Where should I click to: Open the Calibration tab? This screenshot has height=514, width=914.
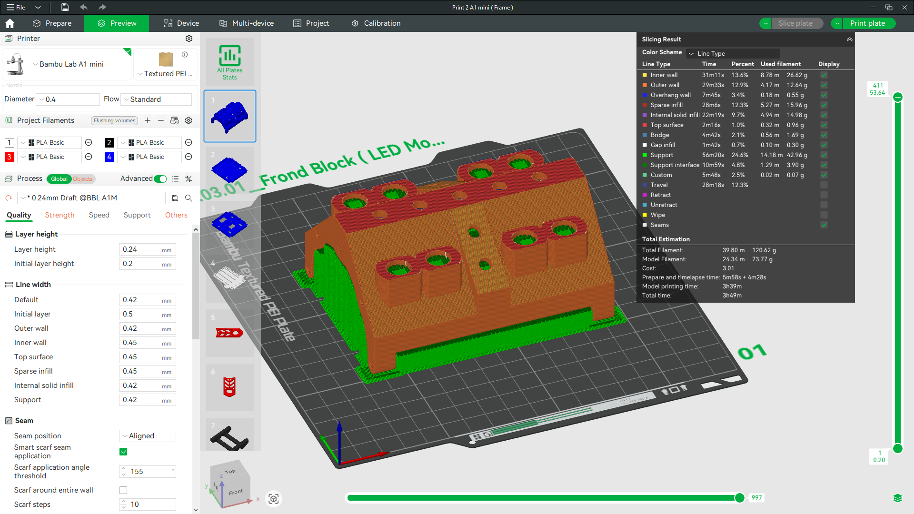(376, 23)
